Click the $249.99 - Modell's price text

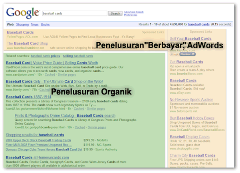point(95,140)
